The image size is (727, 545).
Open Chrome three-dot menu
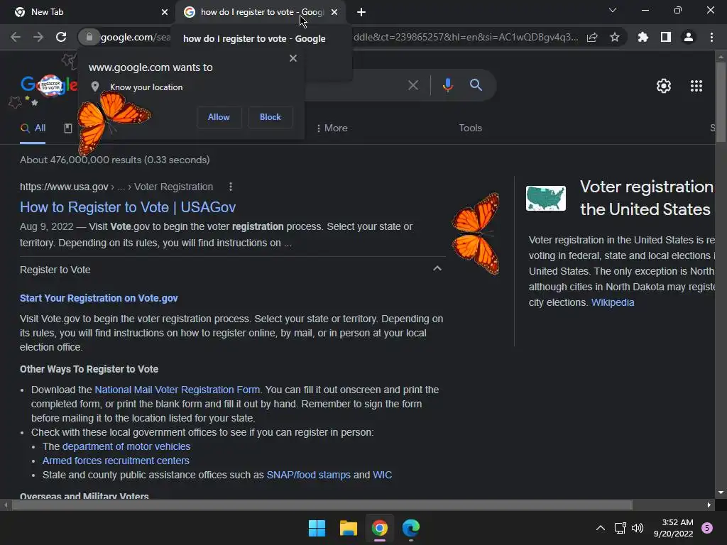pos(711,37)
